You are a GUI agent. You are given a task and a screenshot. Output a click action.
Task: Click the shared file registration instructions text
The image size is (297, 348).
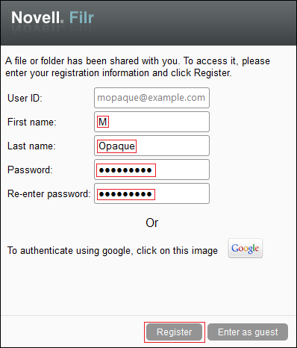click(x=137, y=67)
